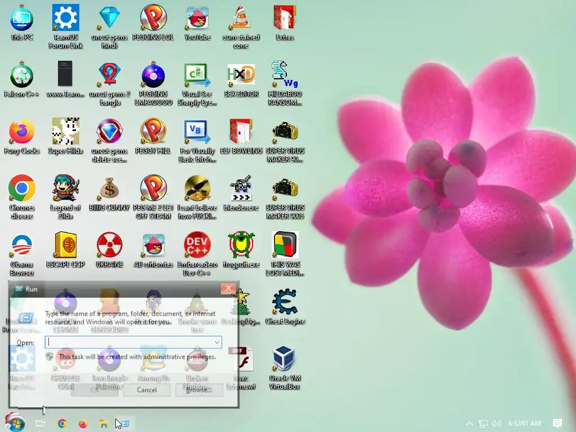This screenshot has height=432, width=576.
Task: Click Cancel in the Run dialog
Action: coord(147,390)
